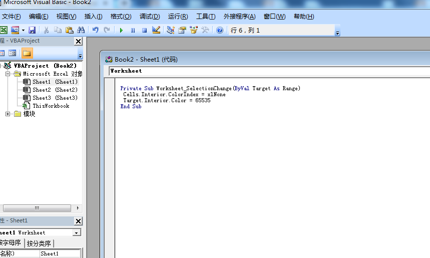The height and width of the screenshot is (258, 430).
Task: Toggle Folders view in project explorer
Action: (x=27, y=53)
